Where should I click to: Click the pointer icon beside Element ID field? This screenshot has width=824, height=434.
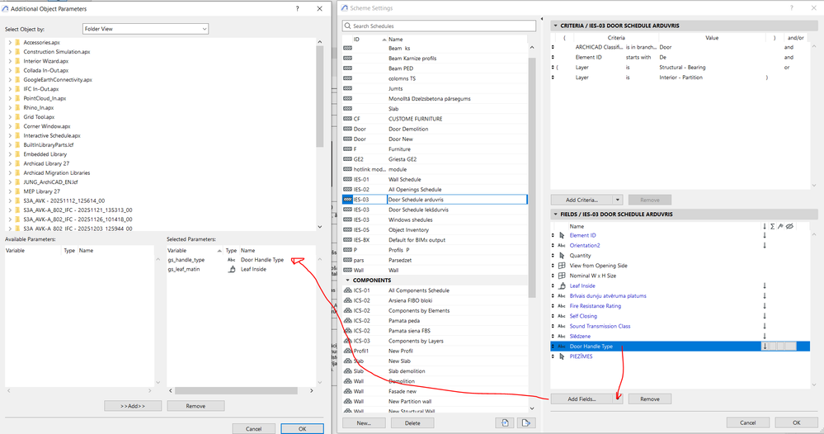(x=562, y=235)
